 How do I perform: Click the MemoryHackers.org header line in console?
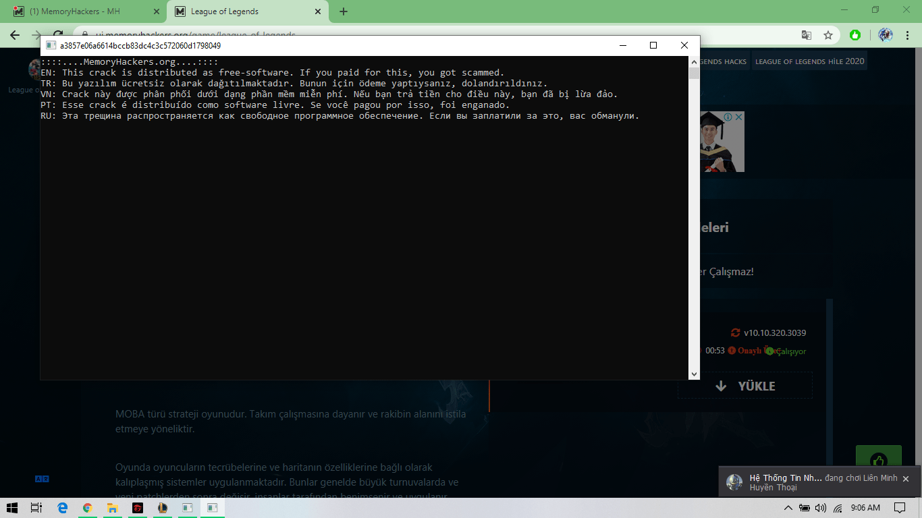(130, 62)
